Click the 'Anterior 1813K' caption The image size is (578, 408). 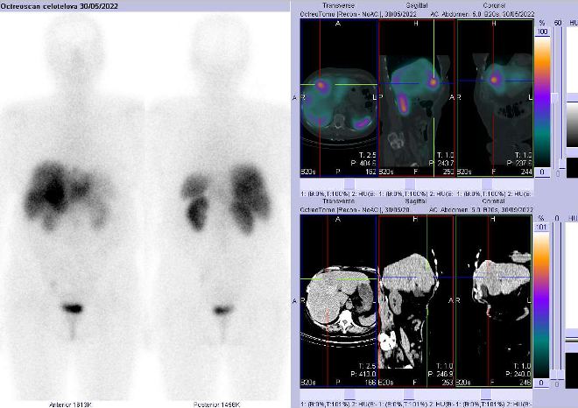pos(70,404)
